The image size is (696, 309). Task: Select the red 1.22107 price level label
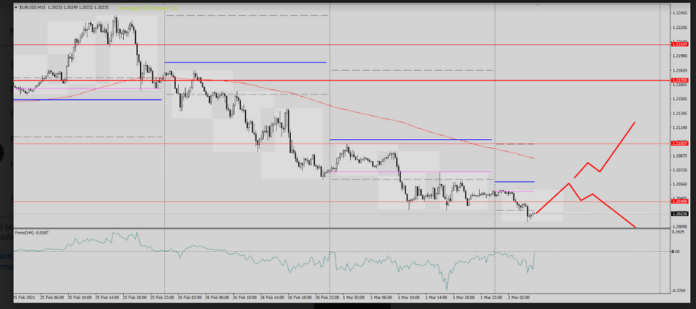click(x=679, y=44)
